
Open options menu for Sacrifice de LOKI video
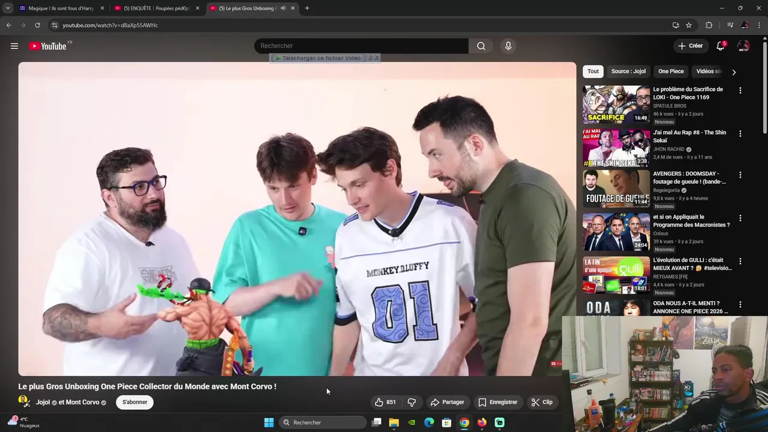pos(740,91)
